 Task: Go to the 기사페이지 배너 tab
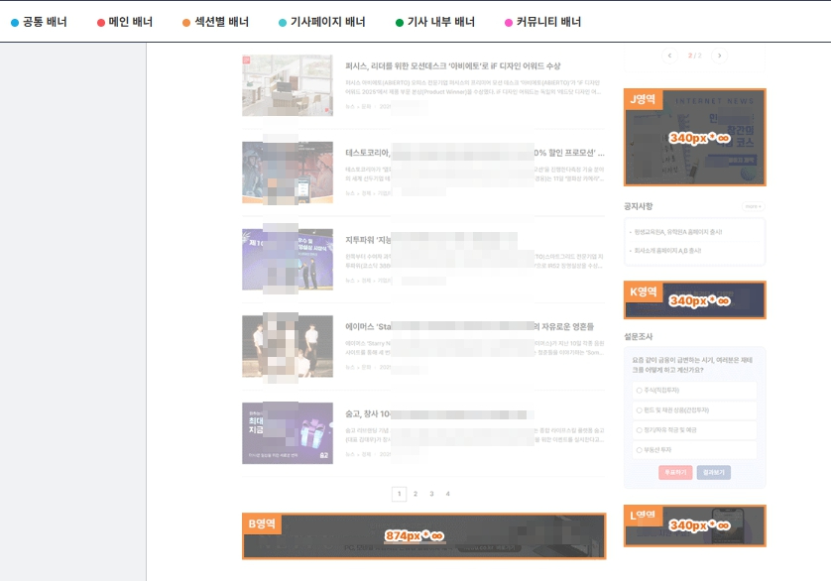(322, 22)
